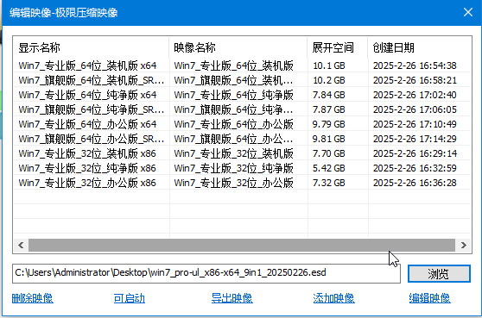Click date 2025-2-26 17:14:29
This screenshot has height=318, width=482.
point(415,139)
